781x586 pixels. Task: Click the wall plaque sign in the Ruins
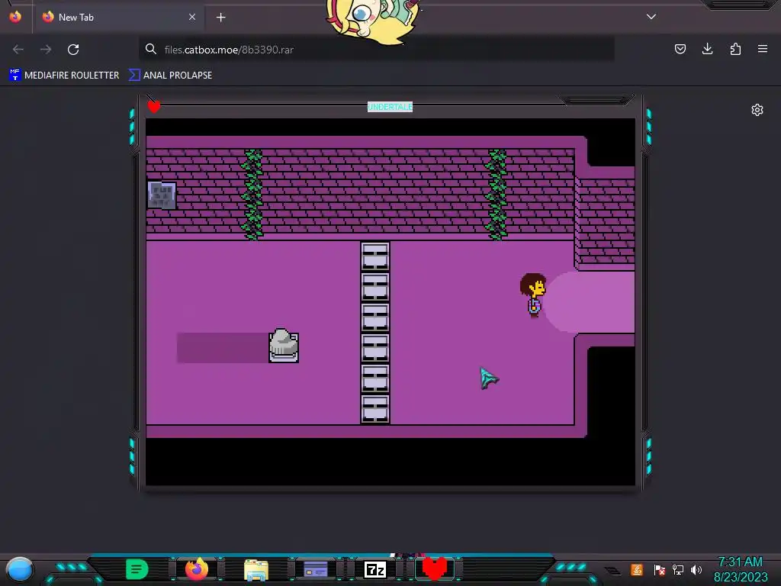tap(162, 195)
